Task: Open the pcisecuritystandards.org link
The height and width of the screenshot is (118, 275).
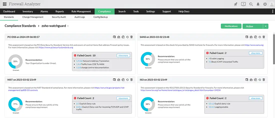Action: [56, 47]
